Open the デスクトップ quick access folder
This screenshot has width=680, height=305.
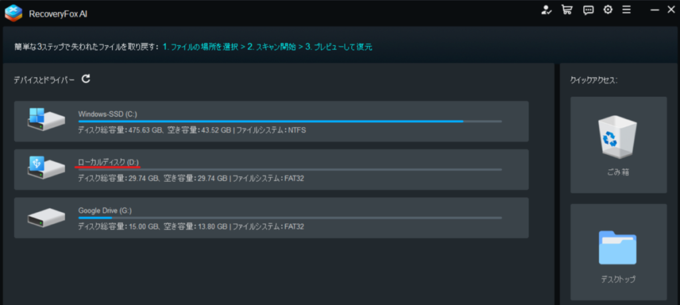[x=618, y=253]
